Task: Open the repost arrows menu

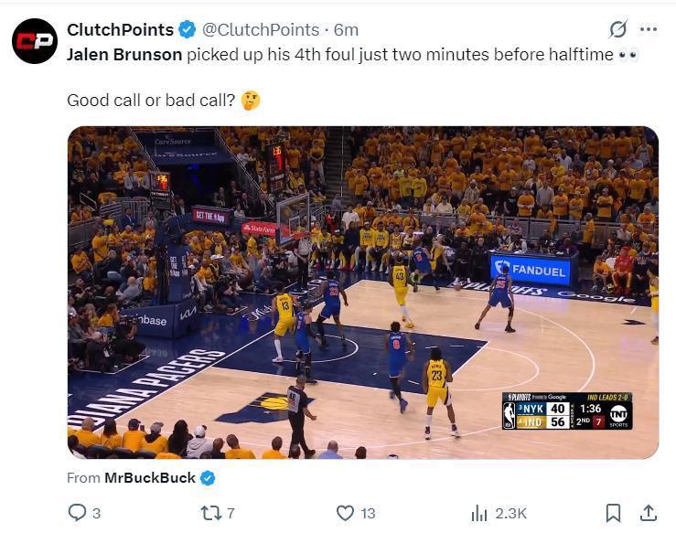Action: click(x=210, y=513)
